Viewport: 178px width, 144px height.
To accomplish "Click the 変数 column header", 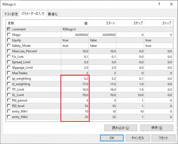I will pyautogui.click(x=34, y=23).
